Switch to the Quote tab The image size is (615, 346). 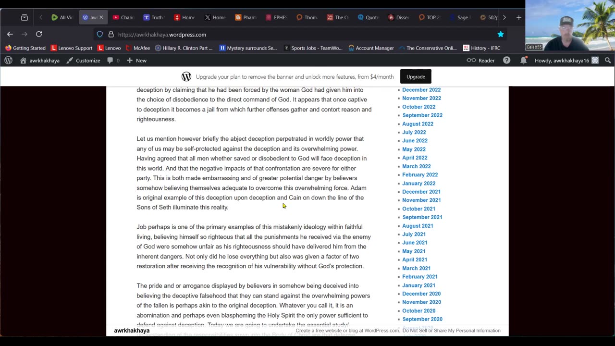pos(368,17)
